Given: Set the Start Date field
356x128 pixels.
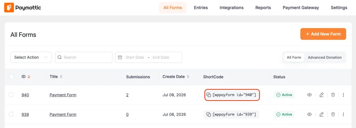Looking at the screenshot, I should pyautogui.click(x=135, y=57).
